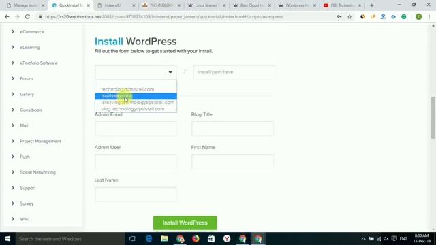
Task: Switch to Linux Shared hosting tab
Action: 207,5
